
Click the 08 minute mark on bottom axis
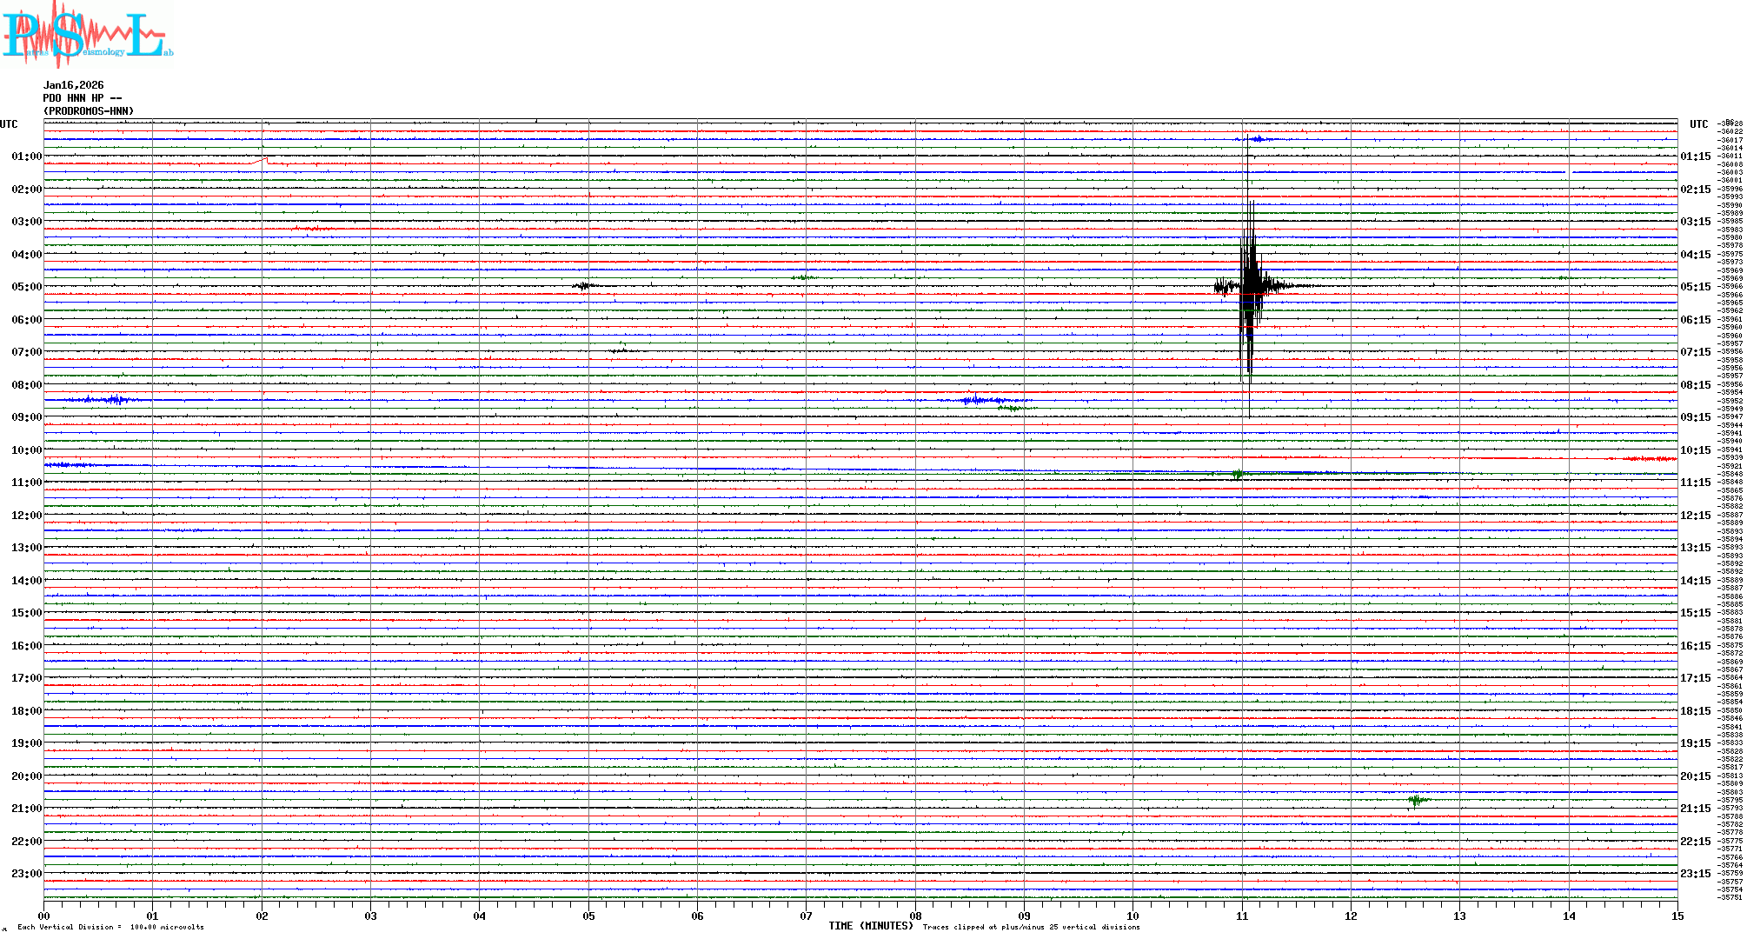pos(915,916)
